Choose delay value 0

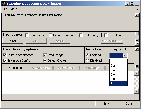tap(119, 61)
